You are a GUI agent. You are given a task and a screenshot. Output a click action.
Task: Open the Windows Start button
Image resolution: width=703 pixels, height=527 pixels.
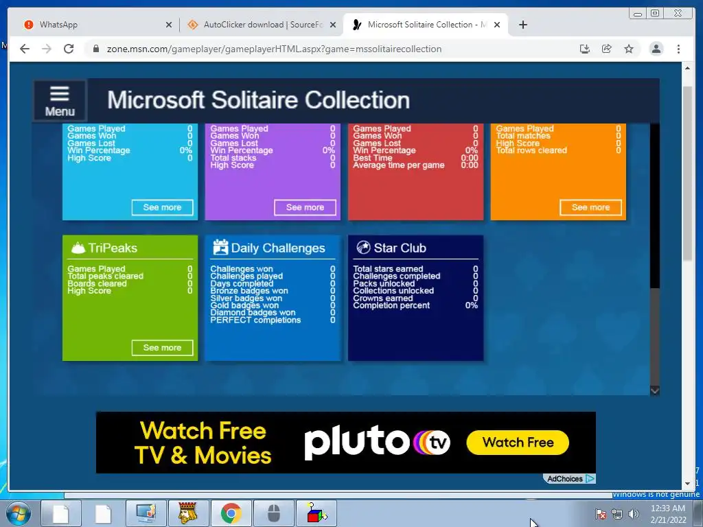(x=18, y=513)
